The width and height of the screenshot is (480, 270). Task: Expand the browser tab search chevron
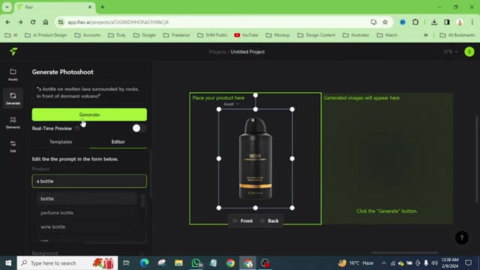pyautogui.click(x=7, y=7)
